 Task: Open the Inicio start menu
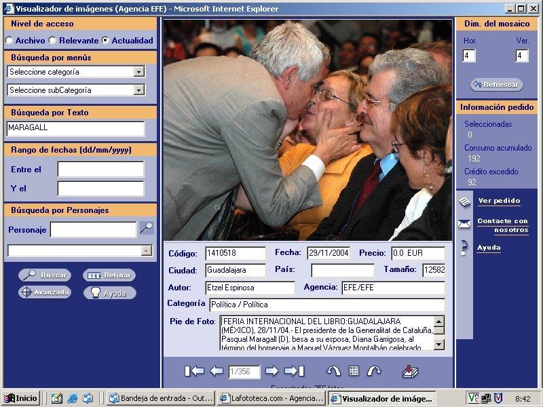(21, 398)
